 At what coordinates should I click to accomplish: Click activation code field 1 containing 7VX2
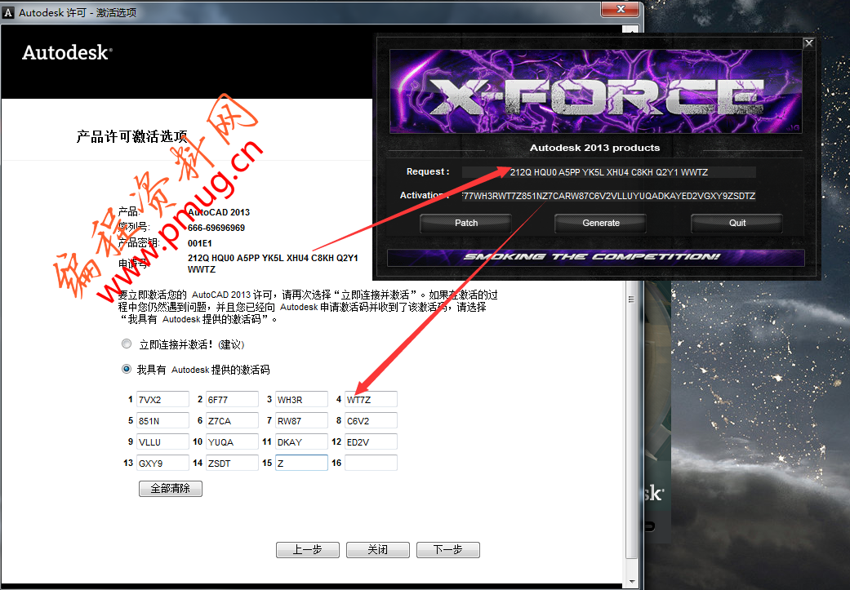click(162, 399)
